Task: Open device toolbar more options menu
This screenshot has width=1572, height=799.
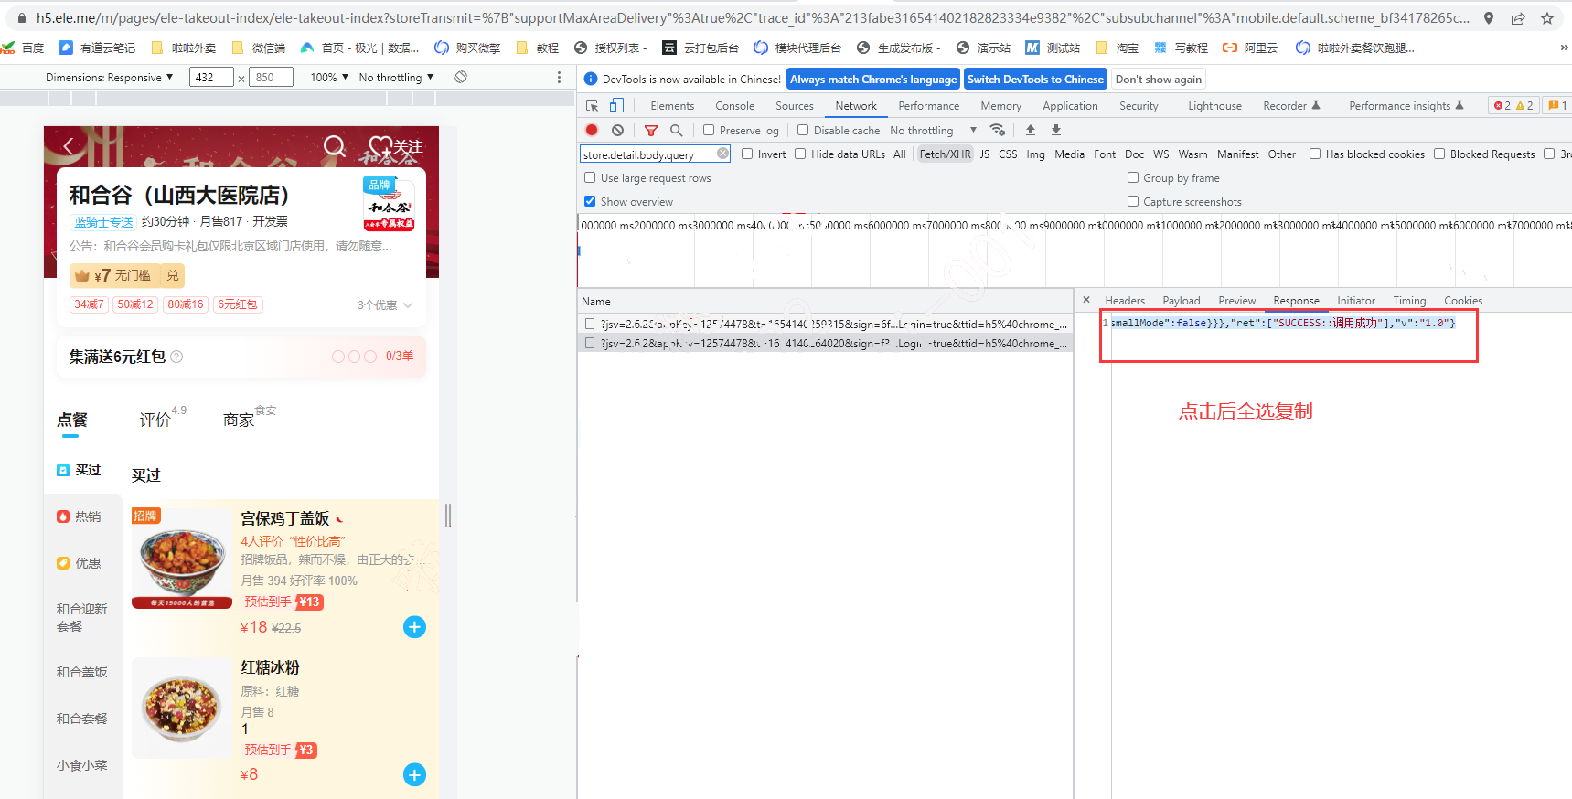Action: 559,77
